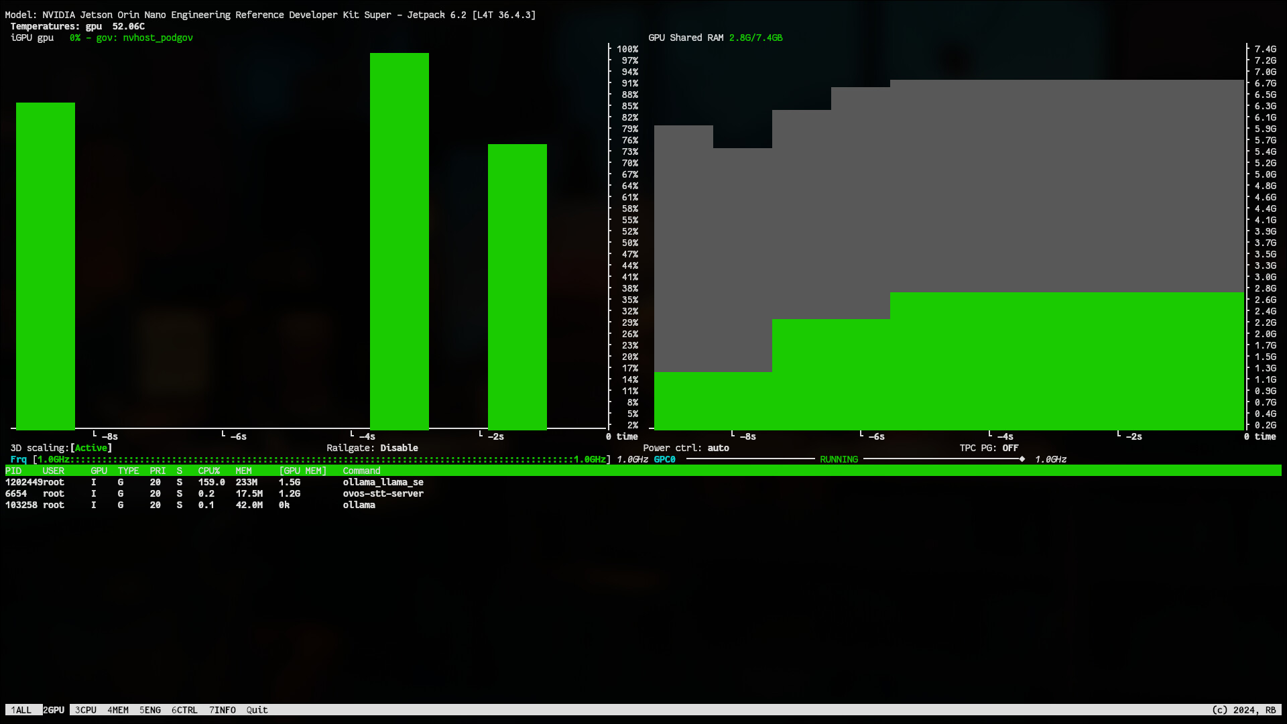Select the ollama_llama_se process row
This screenshot has height=724, width=1287.
coord(383,482)
